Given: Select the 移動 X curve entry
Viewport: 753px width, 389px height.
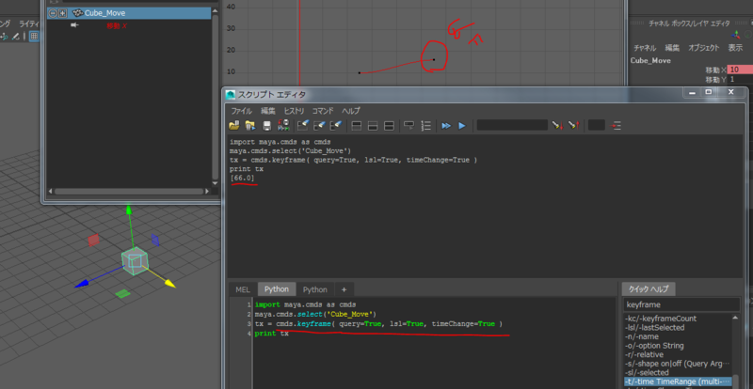Looking at the screenshot, I should click(x=117, y=26).
